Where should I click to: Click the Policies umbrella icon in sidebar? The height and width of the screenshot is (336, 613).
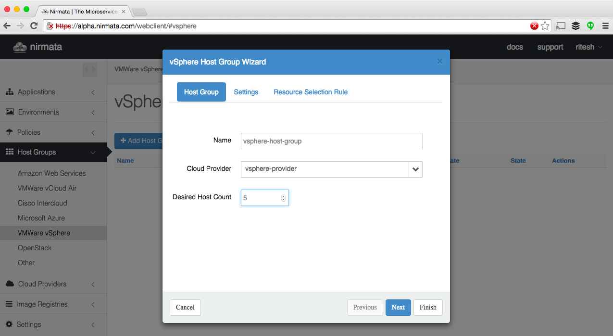coord(9,132)
